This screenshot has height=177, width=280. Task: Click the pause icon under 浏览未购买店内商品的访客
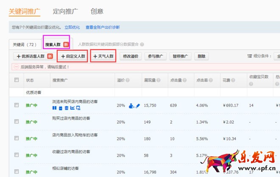(x=54, y=108)
